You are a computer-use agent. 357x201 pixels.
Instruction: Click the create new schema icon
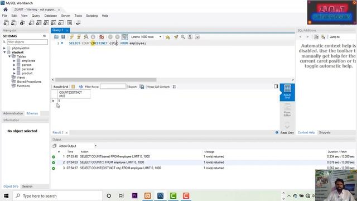pyautogui.click(x=31, y=22)
